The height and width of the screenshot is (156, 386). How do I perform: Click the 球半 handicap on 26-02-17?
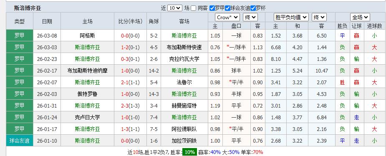(236, 71)
